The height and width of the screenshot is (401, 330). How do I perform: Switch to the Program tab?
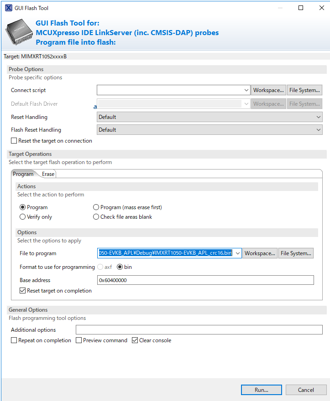[23, 174]
